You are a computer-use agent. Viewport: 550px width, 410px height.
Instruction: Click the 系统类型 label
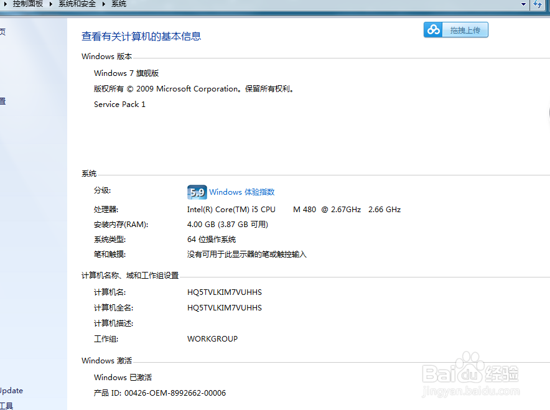coord(110,240)
